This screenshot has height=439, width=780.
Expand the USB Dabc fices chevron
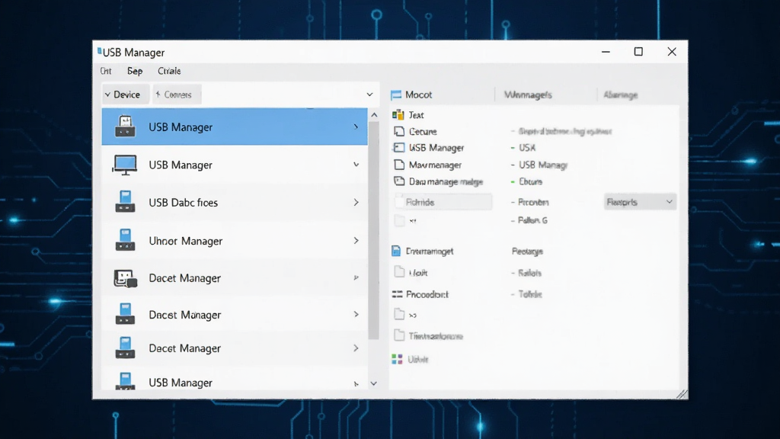[x=356, y=202]
